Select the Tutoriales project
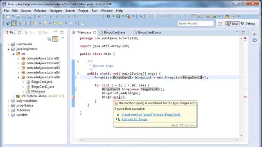 pyautogui.click(x=23, y=110)
